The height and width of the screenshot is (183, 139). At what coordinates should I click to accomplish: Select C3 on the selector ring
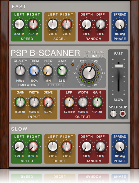tap(102, 73)
